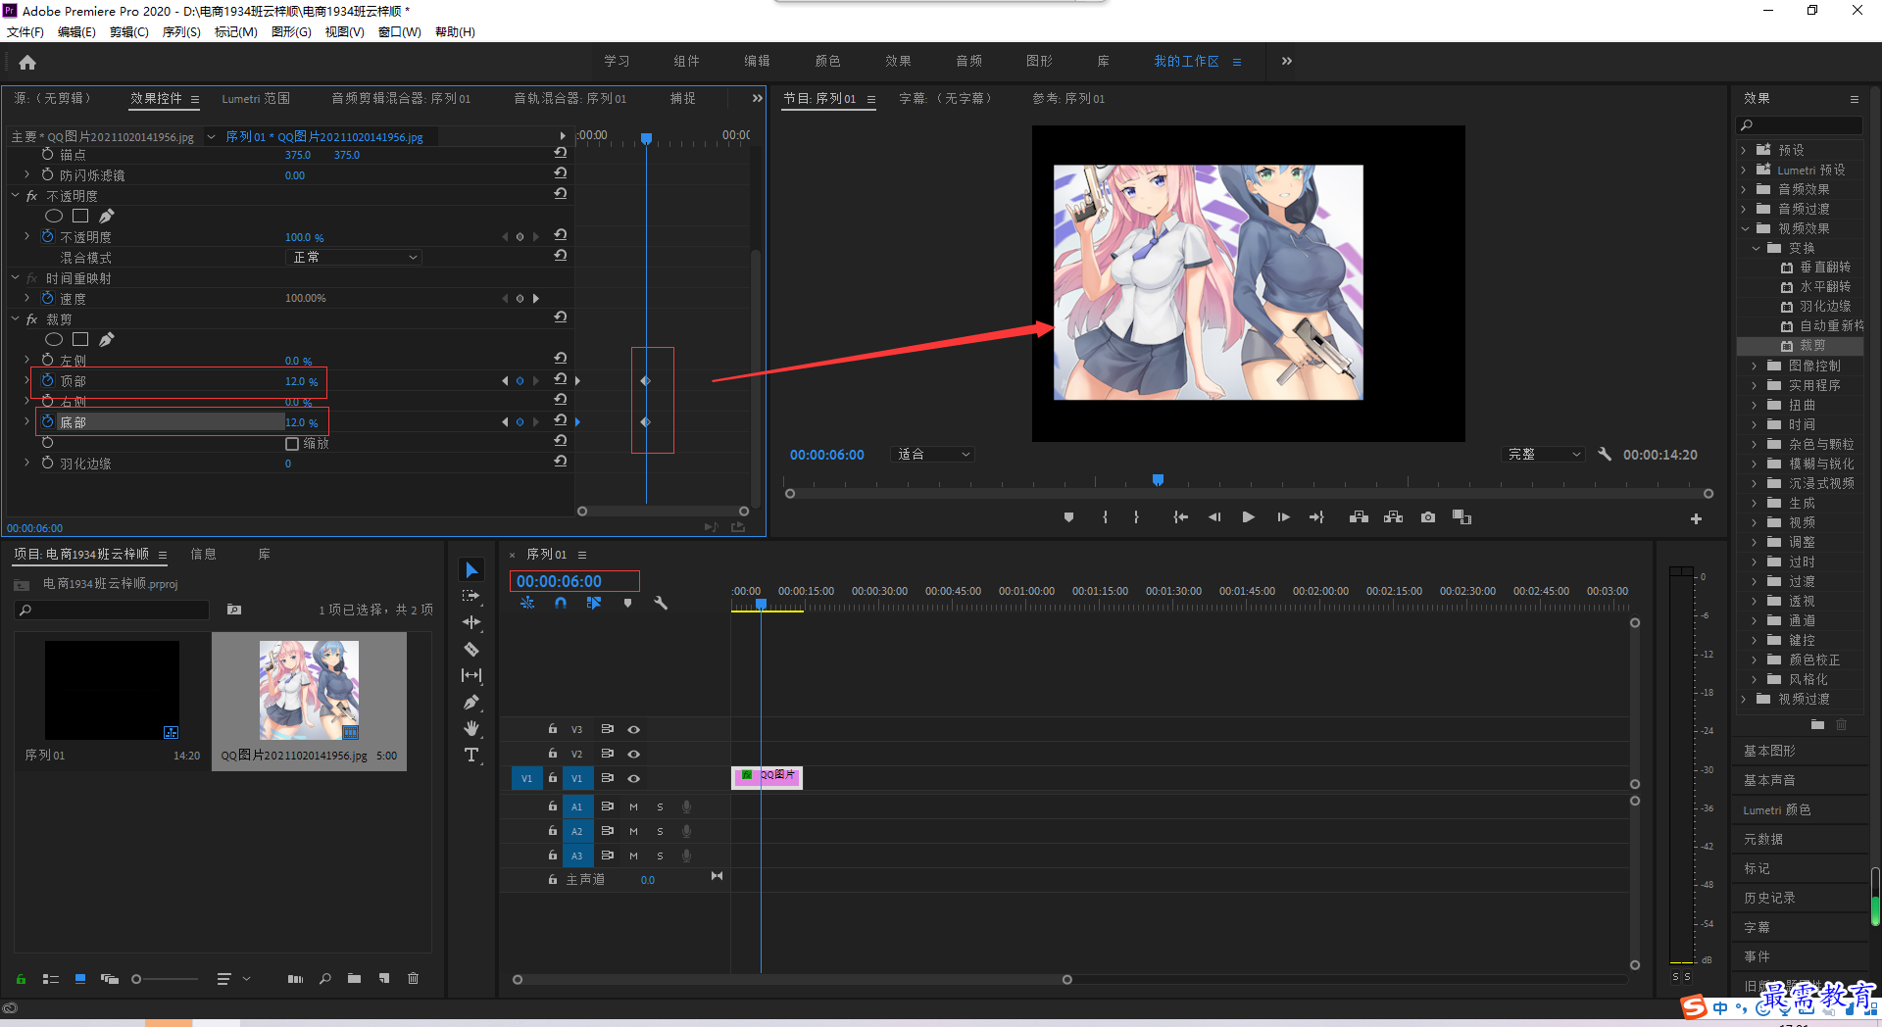The image size is (1882, 1027).
Task: Click the Lift button in program monitor
Action: [x=1359, y=517]
